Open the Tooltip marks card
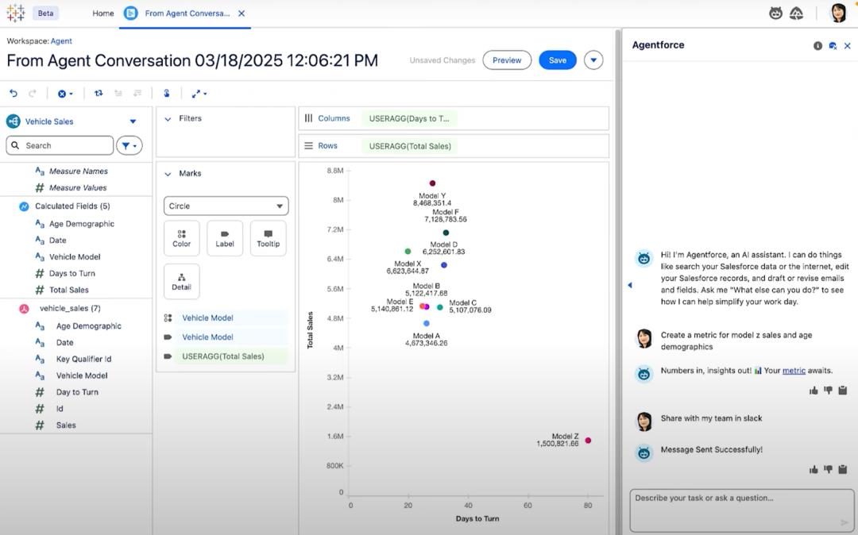The width and height of the screenshot is (858, 535). pos(268,238)
